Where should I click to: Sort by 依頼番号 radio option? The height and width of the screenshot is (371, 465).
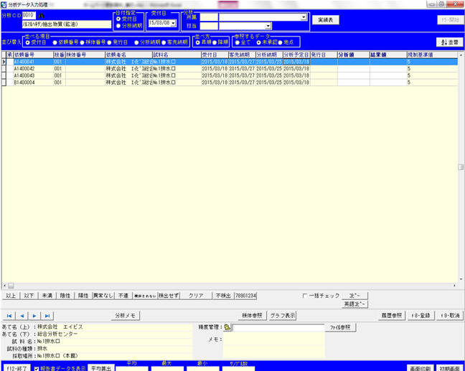55,42
